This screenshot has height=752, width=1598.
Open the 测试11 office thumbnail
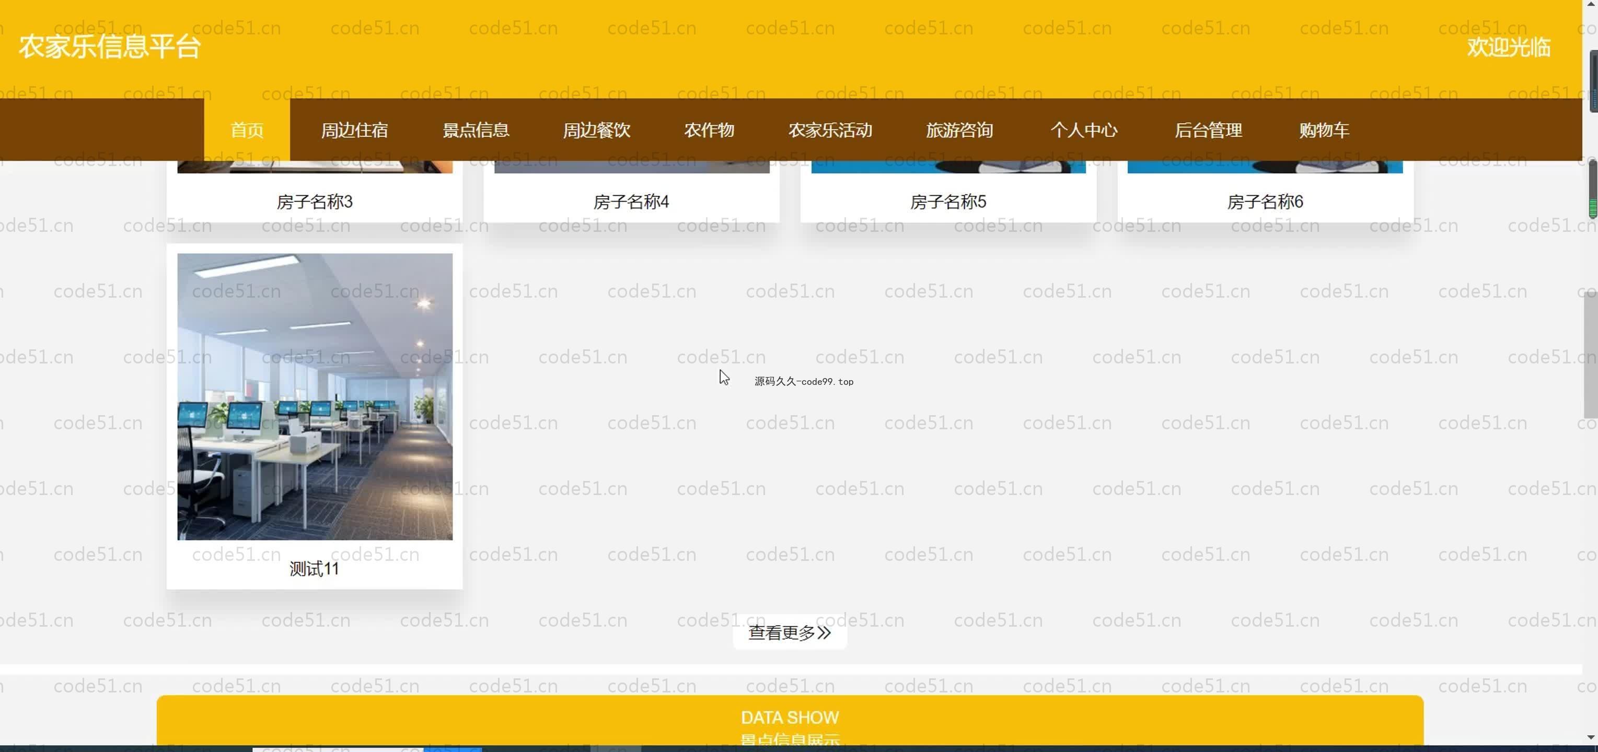[x=315, y=397]
